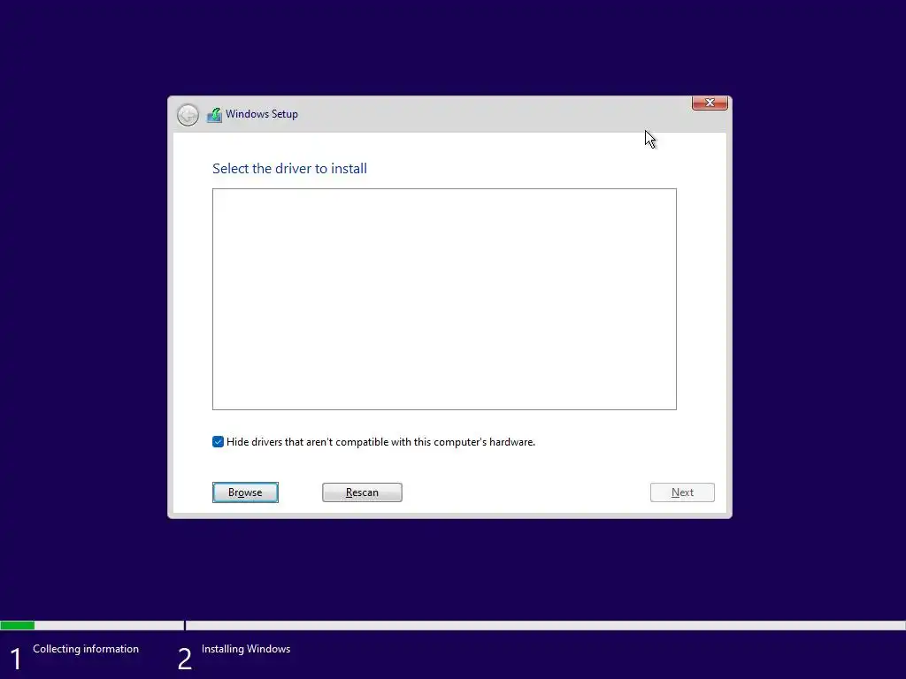Click the green setup progress bar
The width and height of the screenshot is (906, 679).
(18, 625)
